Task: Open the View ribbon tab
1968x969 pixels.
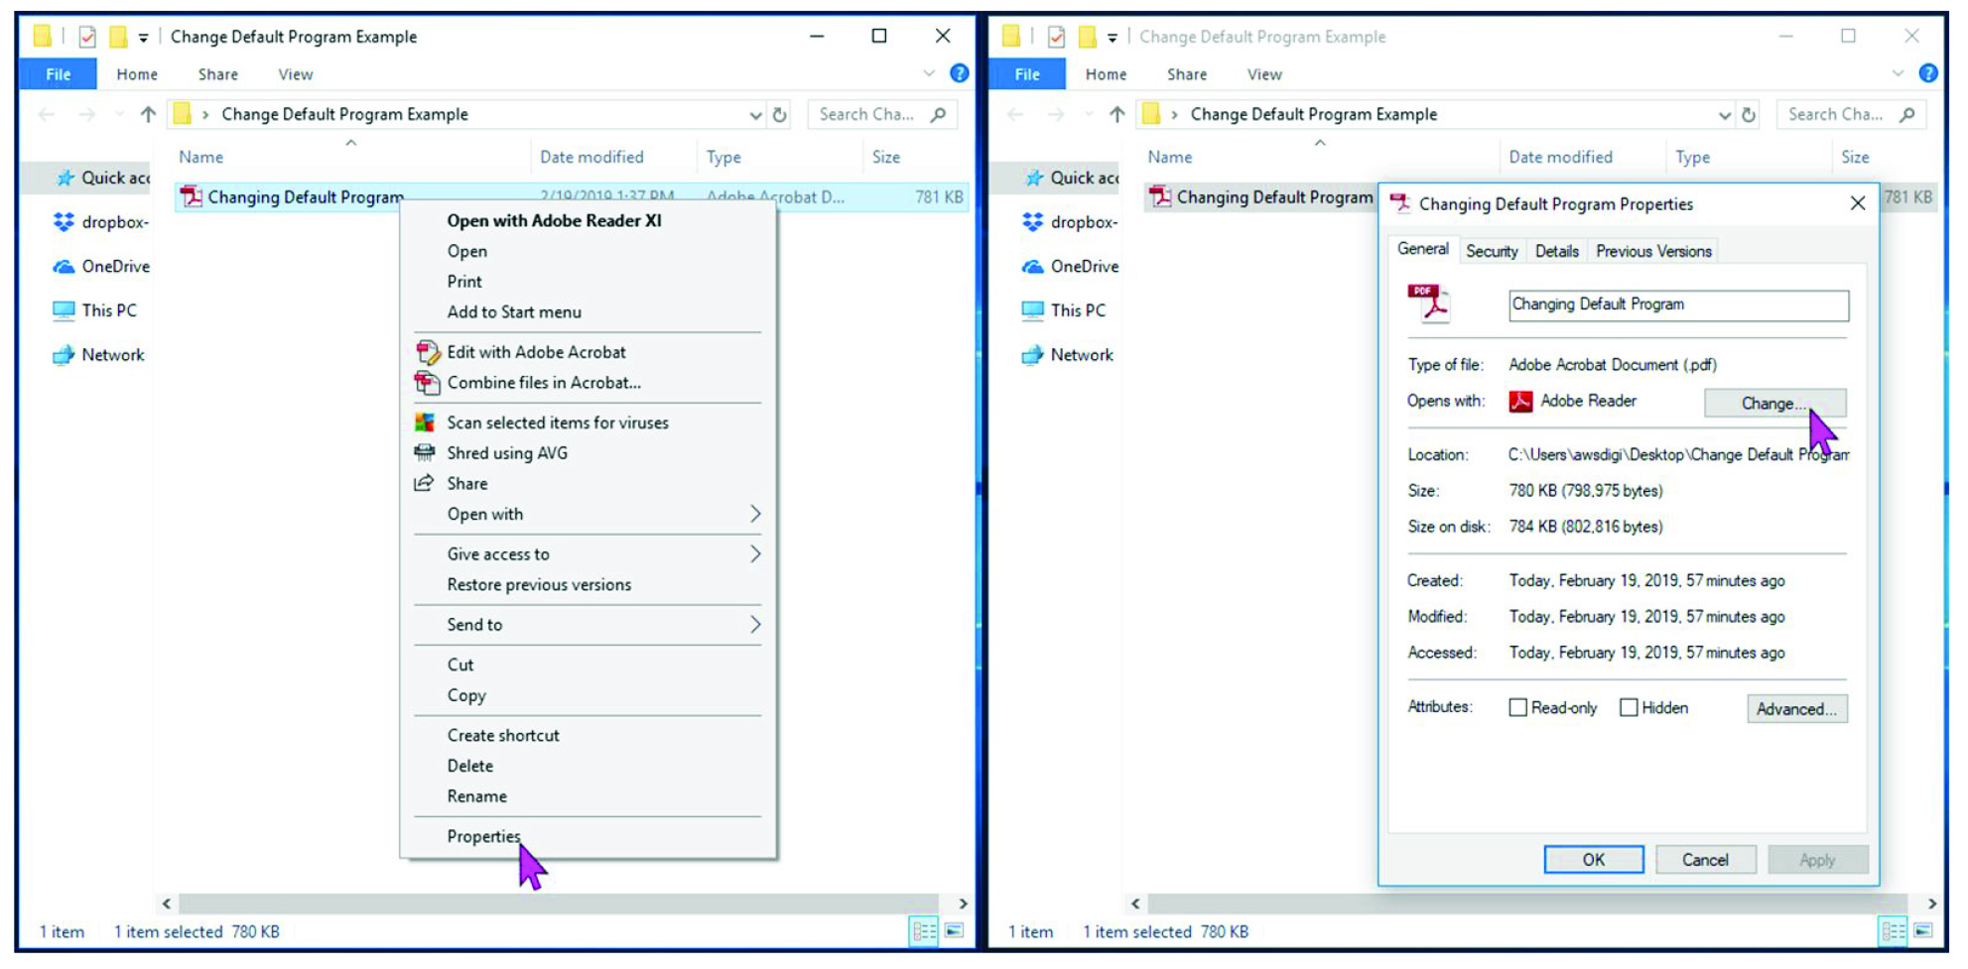Action: point(295,73)
